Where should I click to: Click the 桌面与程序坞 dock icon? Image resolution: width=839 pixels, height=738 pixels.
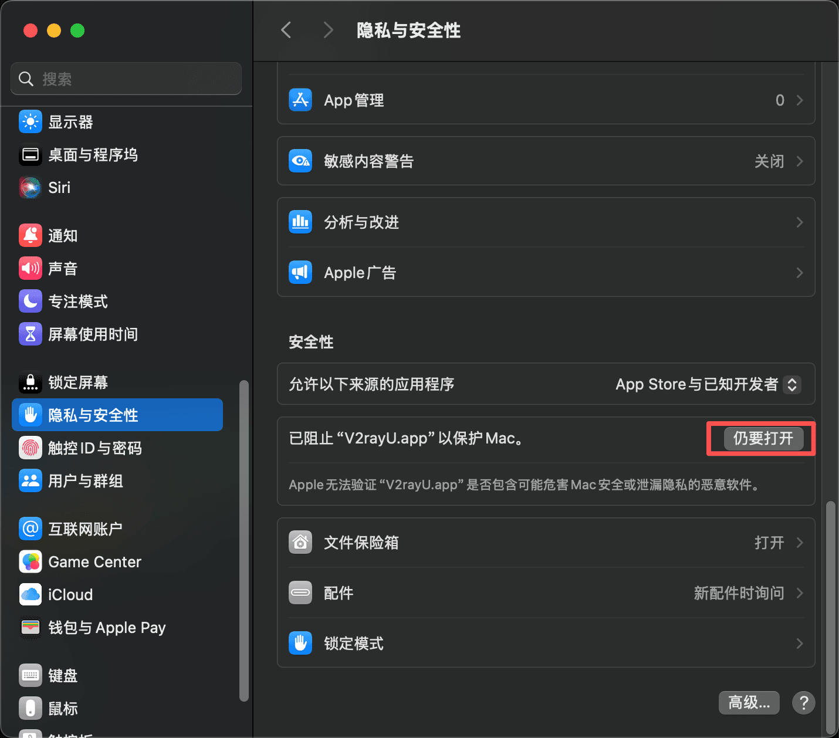point(31,155)
